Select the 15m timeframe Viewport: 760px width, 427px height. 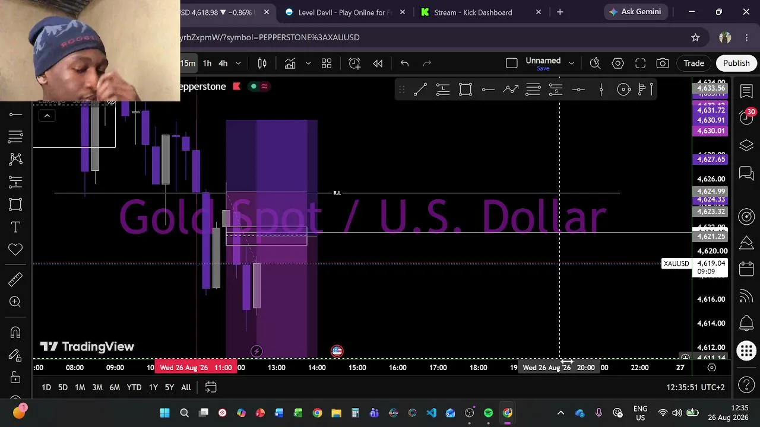[188, 63]
